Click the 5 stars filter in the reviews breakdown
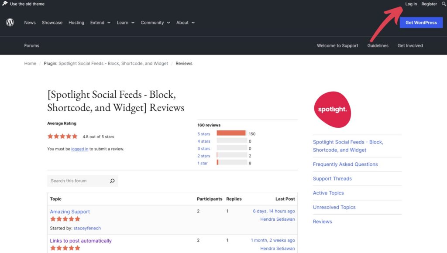Viewport: 447px width, 253px height. (203, 134)
